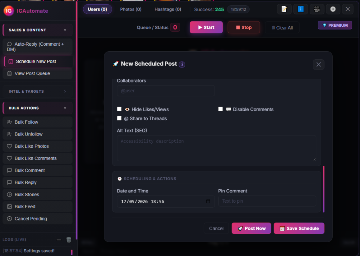Open Bulk Follow action
The image size is (360, 256).
pyautogui.click(x=38, y=122)
